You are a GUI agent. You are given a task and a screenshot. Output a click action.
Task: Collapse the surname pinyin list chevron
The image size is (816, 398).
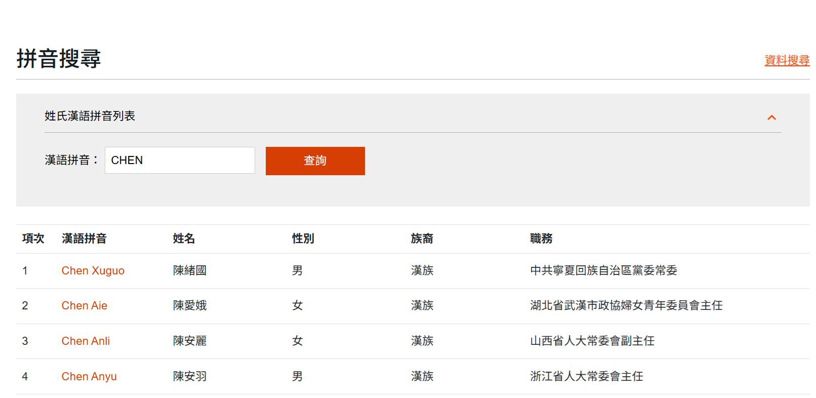(x=771, y=117)
